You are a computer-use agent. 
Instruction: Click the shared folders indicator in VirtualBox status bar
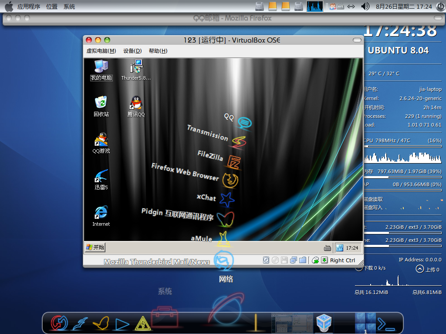point(303,260)
